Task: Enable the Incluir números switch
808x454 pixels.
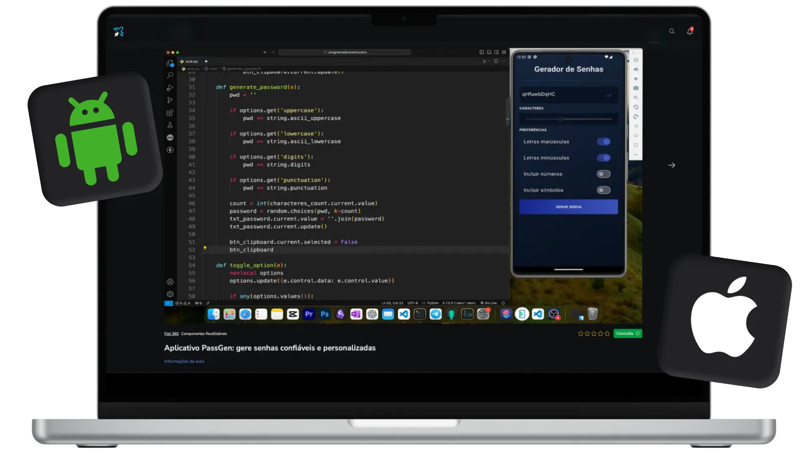Action: [603, 174]
